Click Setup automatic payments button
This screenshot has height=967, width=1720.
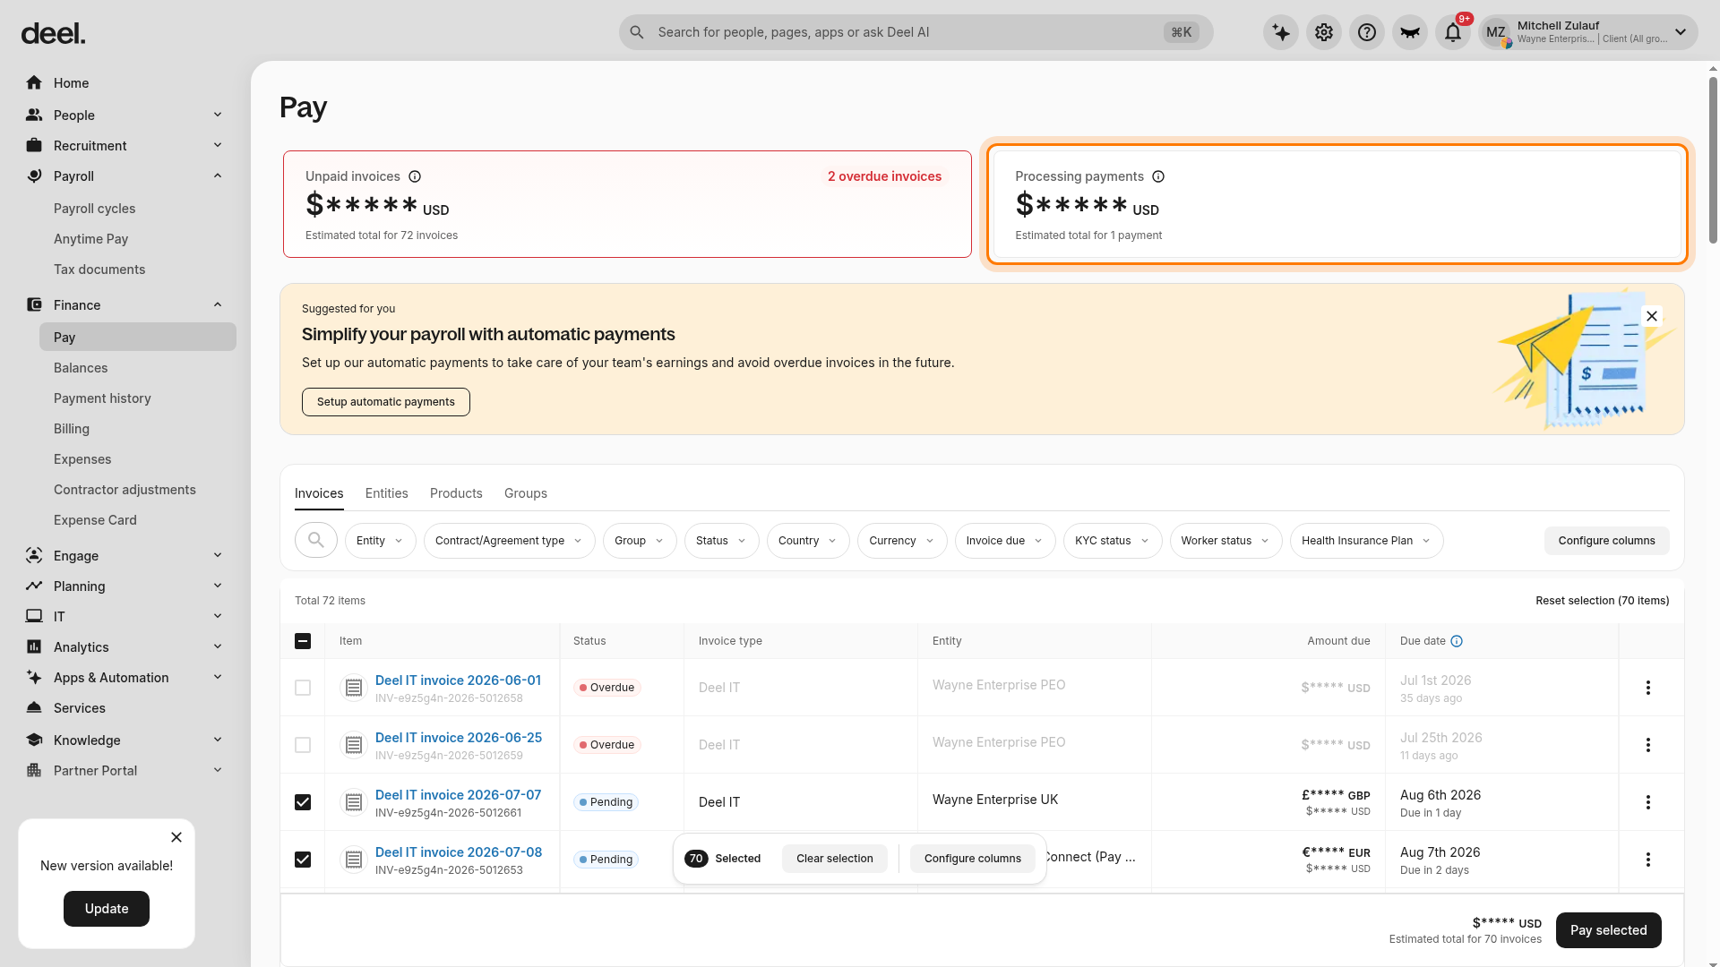tap(386, 402)
